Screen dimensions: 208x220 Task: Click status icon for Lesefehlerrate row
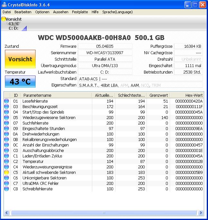tap(6, 101)
